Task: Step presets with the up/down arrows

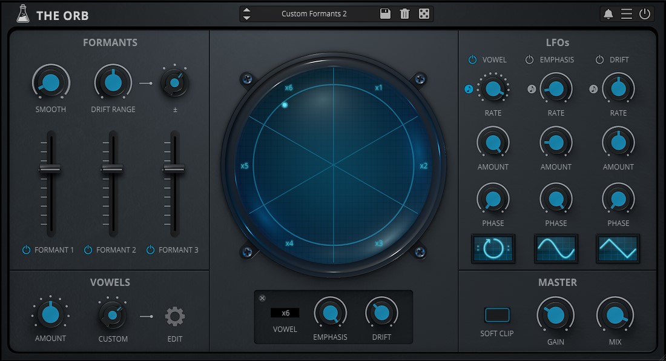Action: click(246, 14)
